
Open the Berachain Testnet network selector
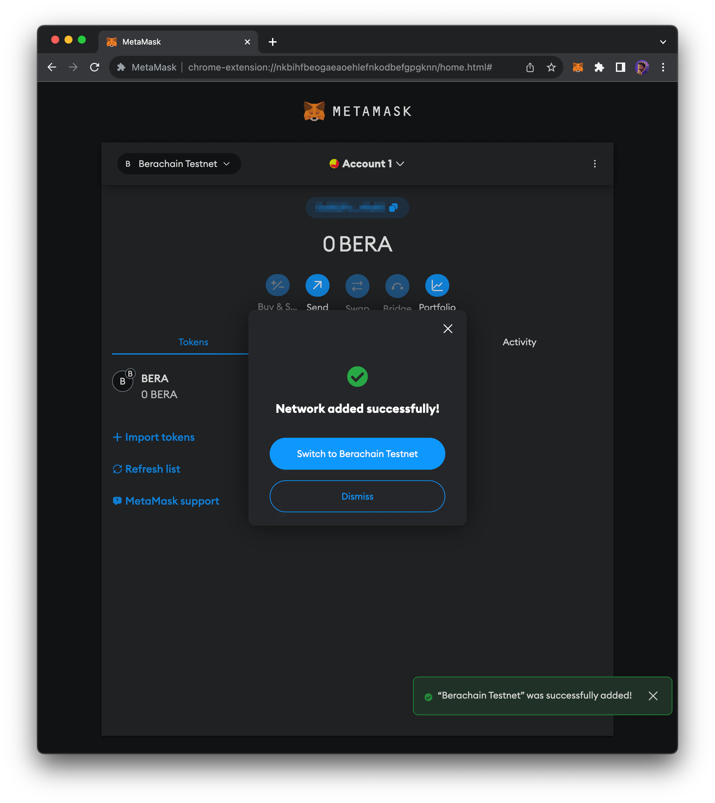[x=179, y=164]
